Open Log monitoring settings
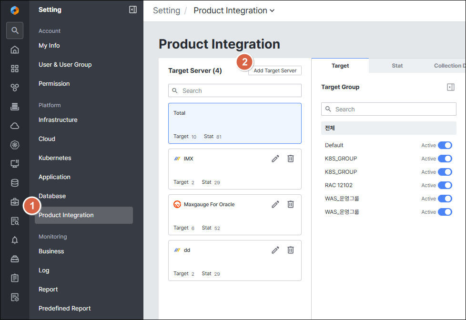The height and width of the screenshot is (320, 466). tap(44, 270)
